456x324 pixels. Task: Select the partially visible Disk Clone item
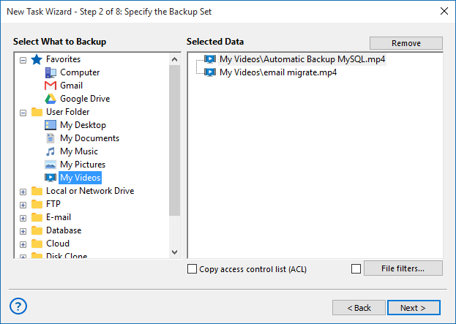point(67,255)
